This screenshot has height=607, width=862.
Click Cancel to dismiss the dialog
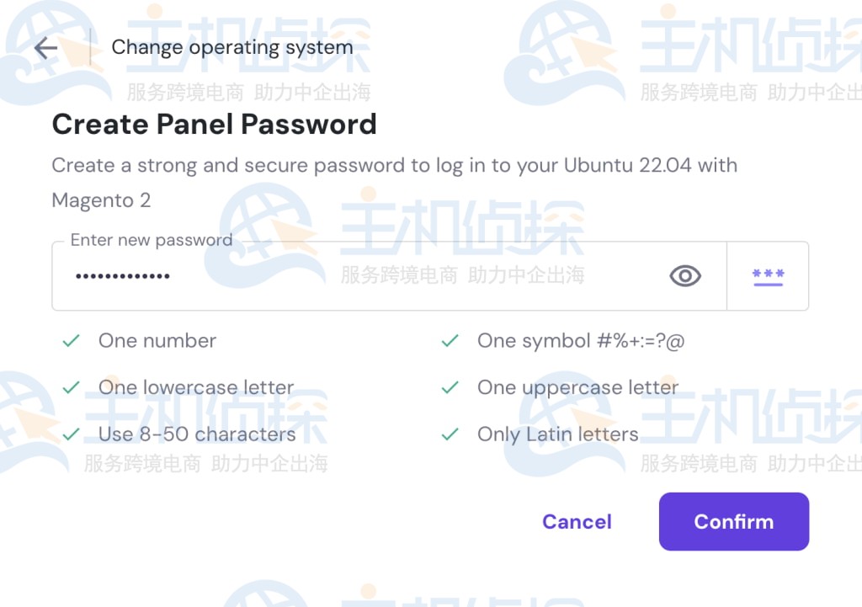[x=577, y=522]
